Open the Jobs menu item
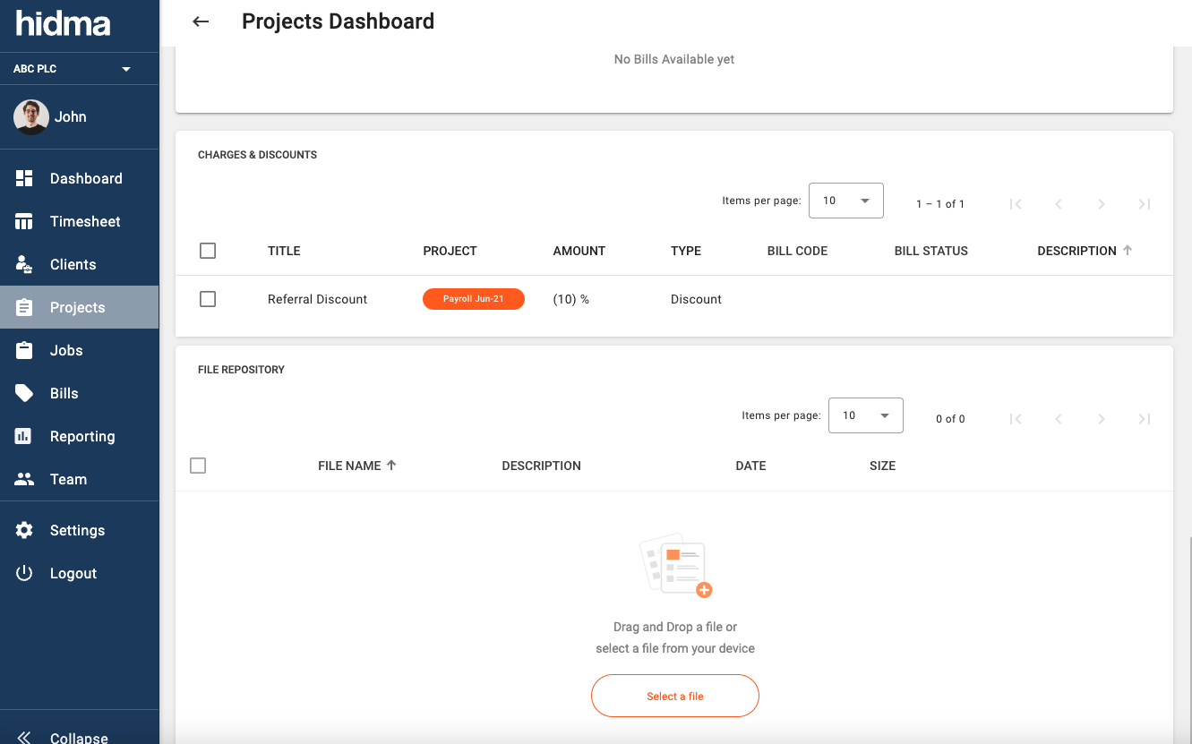Screen dimensions: 1192x744 66,350
